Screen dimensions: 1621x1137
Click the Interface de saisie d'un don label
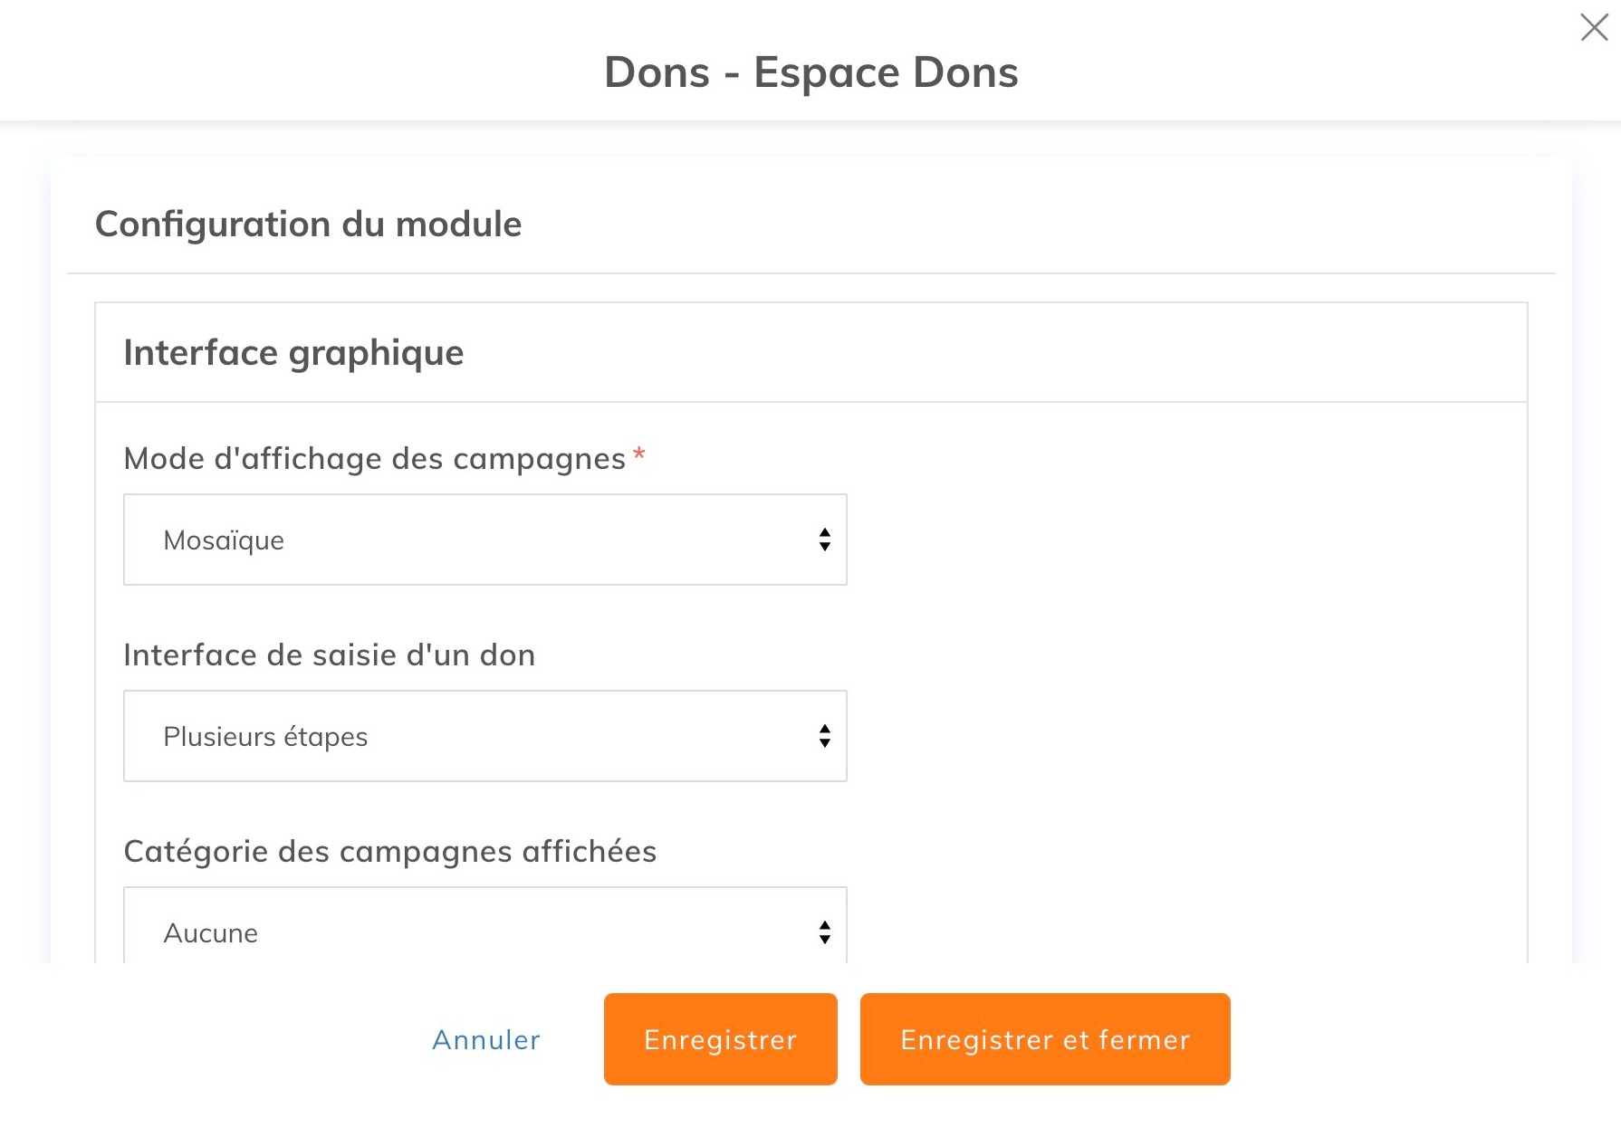pos(329,654)
